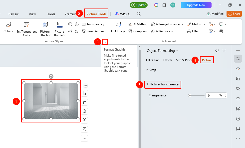The height and width of the screenshot is (148, 245).
Task: Launch AI Matting
Action: 138,24
